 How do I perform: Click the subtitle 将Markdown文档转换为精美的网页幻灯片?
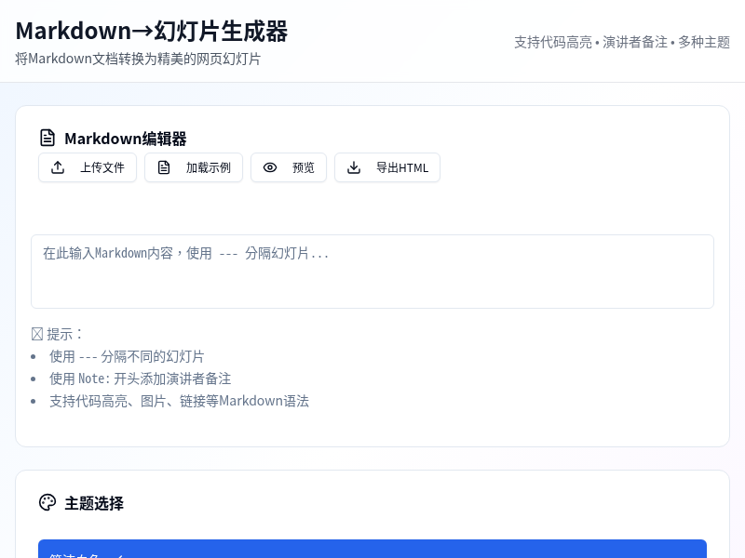tap(138, 60)
